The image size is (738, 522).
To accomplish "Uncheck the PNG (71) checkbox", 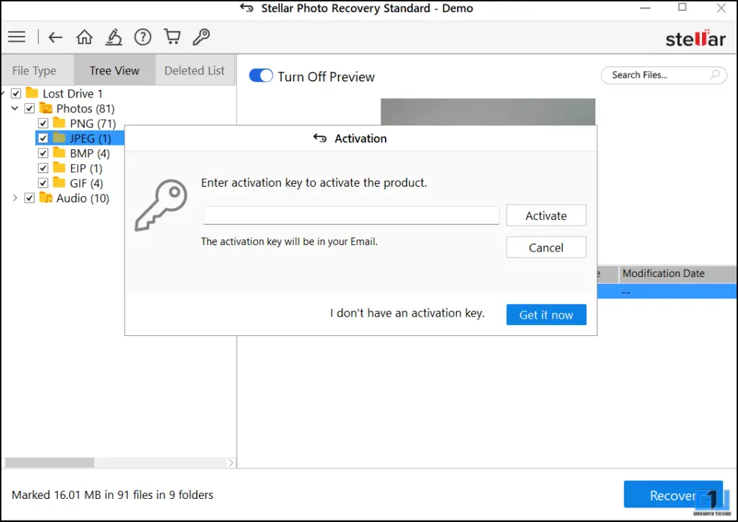I will [43, 123].
